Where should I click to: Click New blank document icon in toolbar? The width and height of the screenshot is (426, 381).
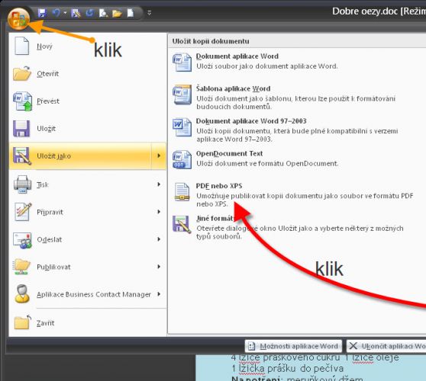tap(131, 13)
